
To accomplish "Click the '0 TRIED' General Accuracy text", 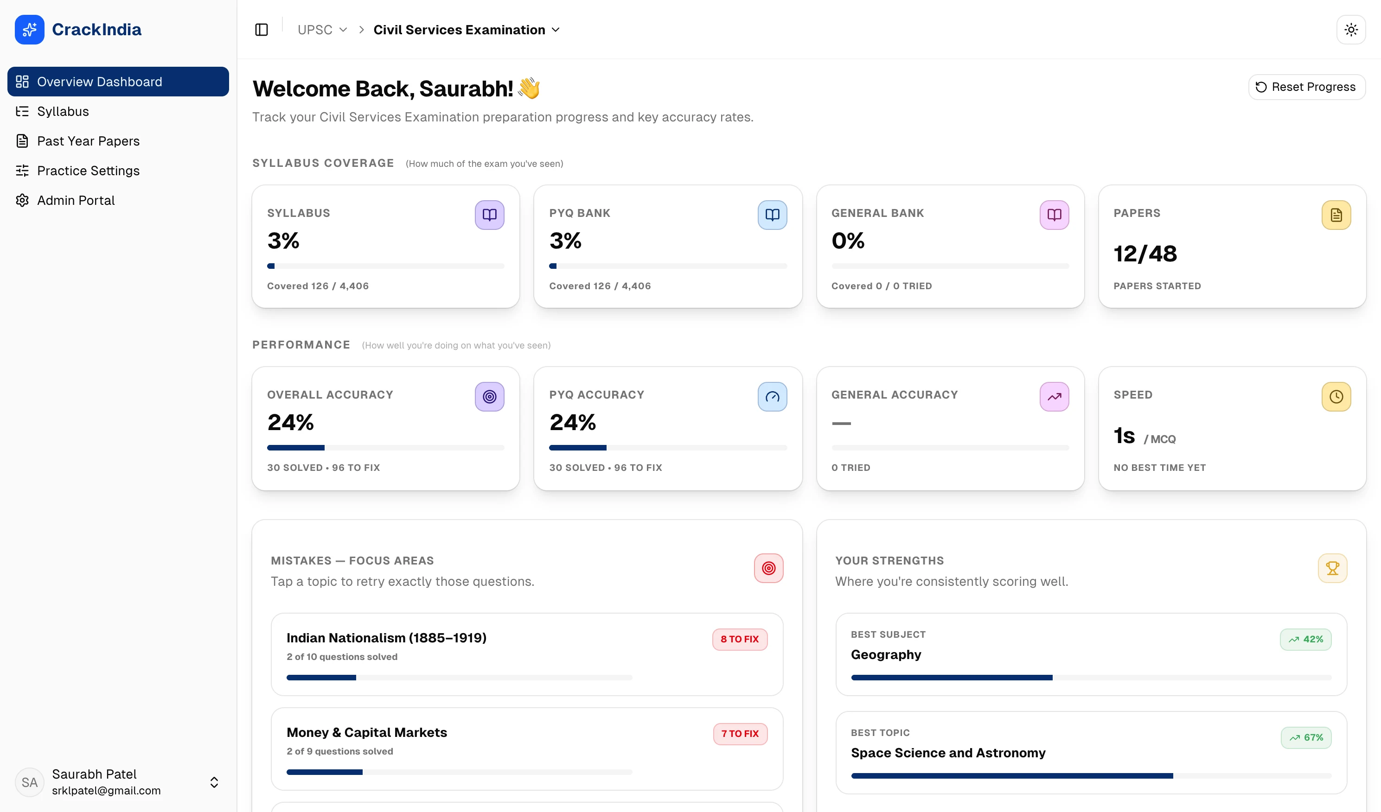I will [x=850, y=468].
